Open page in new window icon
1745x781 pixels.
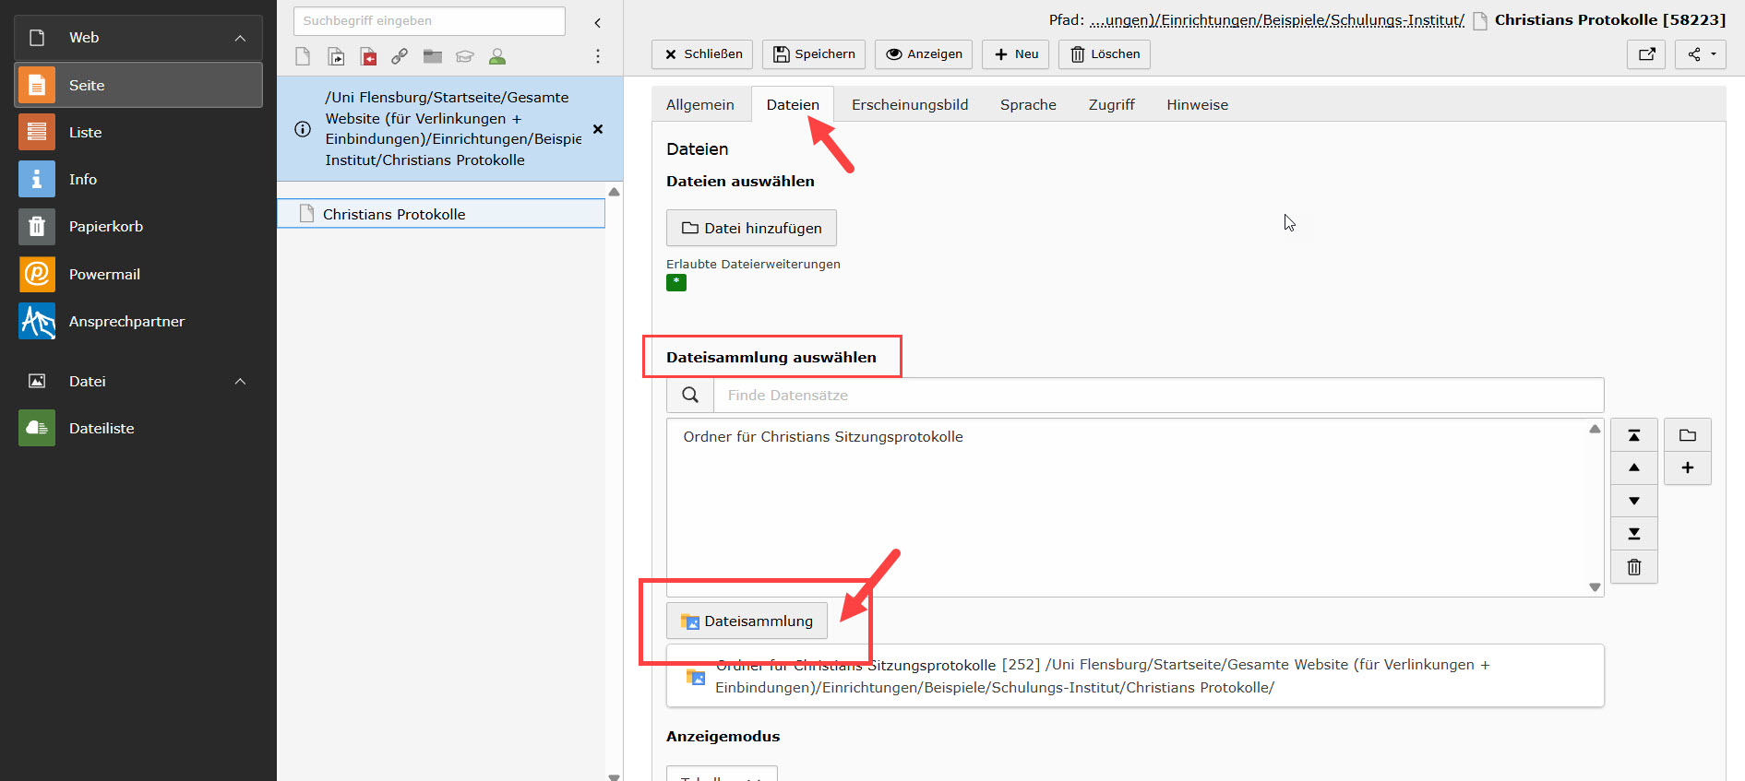point(1646,54)
